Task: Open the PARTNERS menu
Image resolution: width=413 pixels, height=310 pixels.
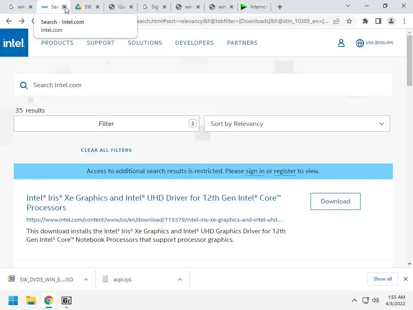Action: (242, 43)
